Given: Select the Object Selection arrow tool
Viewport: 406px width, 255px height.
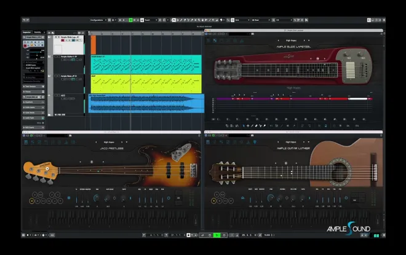Looking at the screenshot, I should [x=174, y=20].
